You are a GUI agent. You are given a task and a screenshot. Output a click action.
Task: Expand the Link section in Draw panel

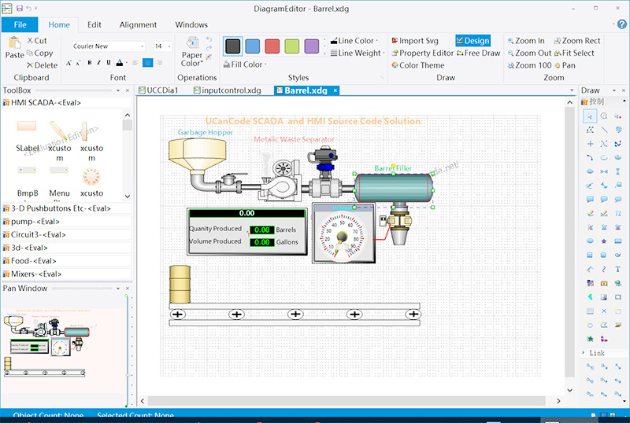click(x=584, y=353)
